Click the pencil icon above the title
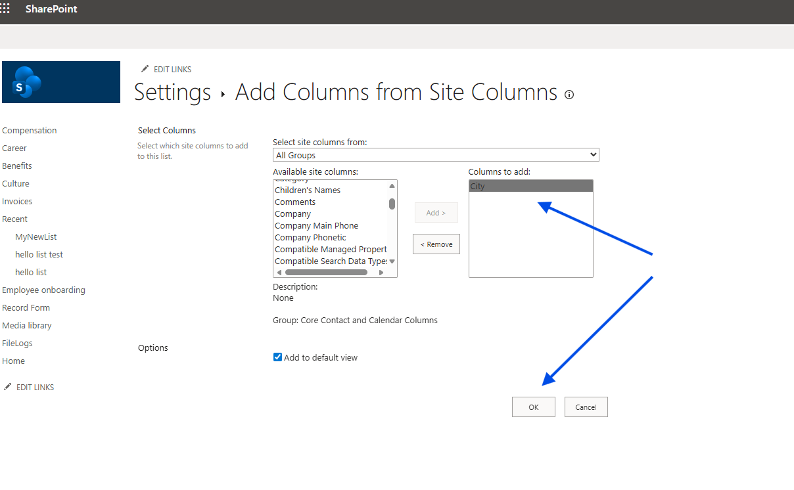The width and height of the screenshot is (794, 490). [145, 69]
